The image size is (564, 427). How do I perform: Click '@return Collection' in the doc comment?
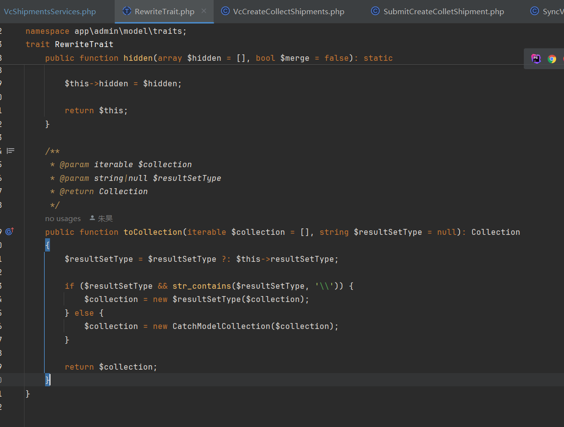103,191
